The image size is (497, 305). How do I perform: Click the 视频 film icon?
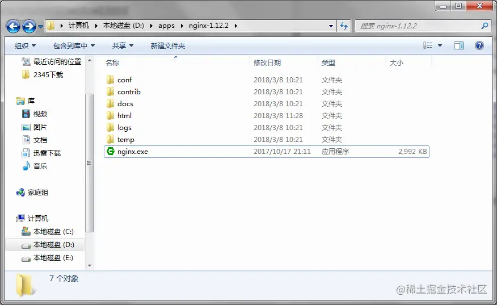(x=26, y=114)
